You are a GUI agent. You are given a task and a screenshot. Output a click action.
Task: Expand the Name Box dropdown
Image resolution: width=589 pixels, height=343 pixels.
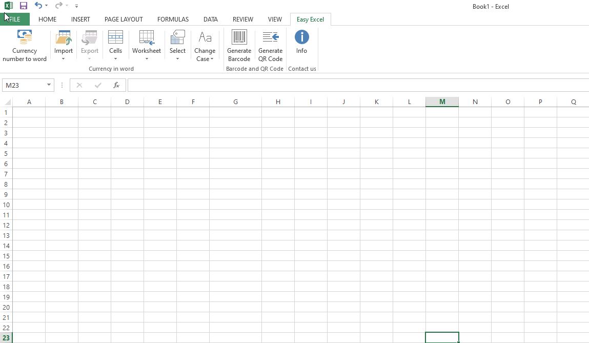pyautogui.click(x=49, y=85)
